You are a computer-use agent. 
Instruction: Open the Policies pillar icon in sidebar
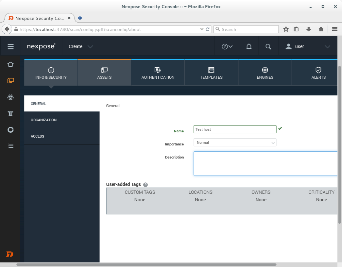(x=10, y=113)
